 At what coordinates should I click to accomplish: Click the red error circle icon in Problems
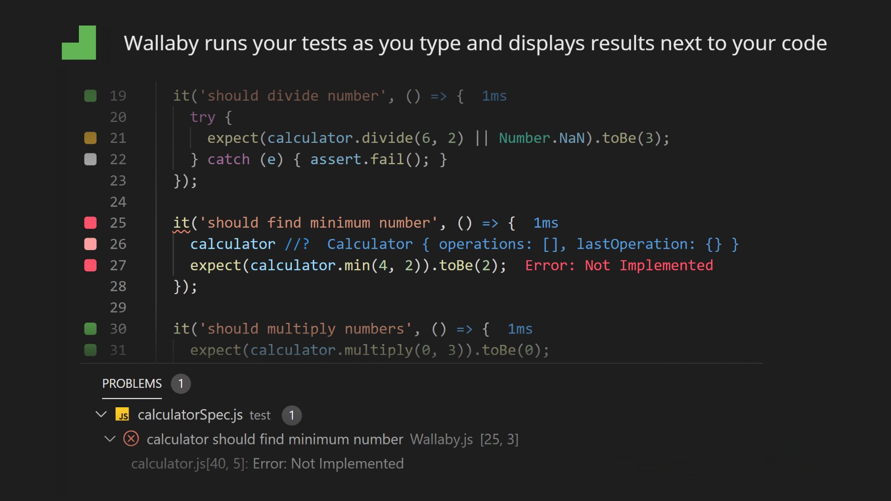[131, 439]
